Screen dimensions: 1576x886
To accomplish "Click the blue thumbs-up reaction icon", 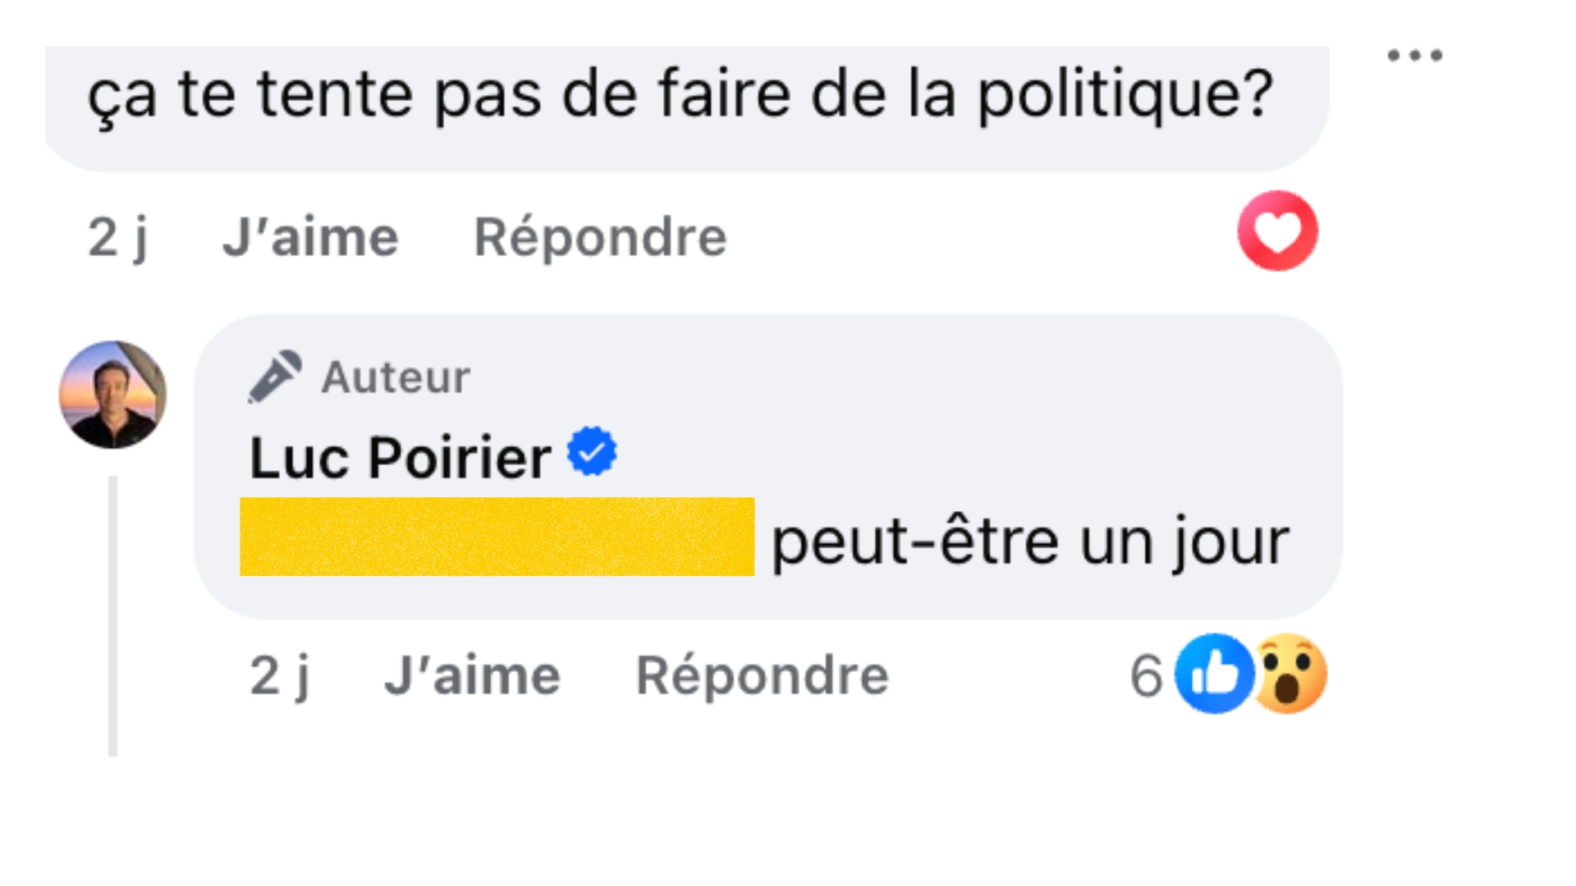I will point(1214,674).
